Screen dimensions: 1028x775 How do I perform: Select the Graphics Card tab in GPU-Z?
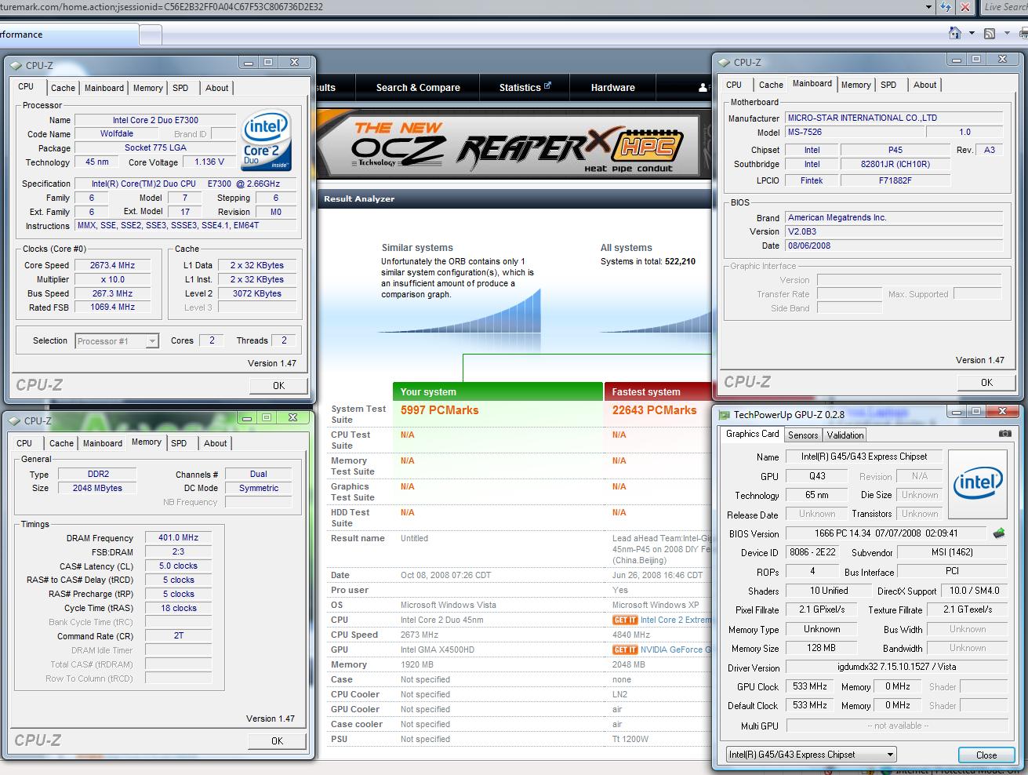point(752,434)
